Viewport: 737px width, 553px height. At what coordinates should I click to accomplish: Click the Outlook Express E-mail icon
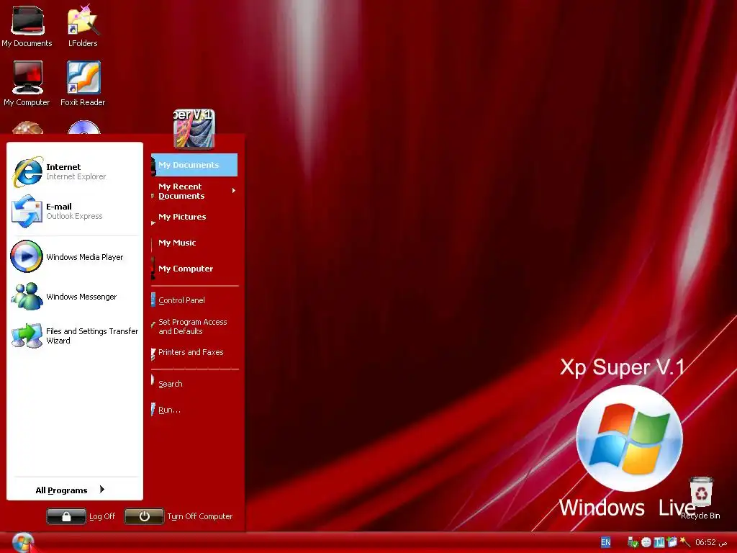coord(27,211)
